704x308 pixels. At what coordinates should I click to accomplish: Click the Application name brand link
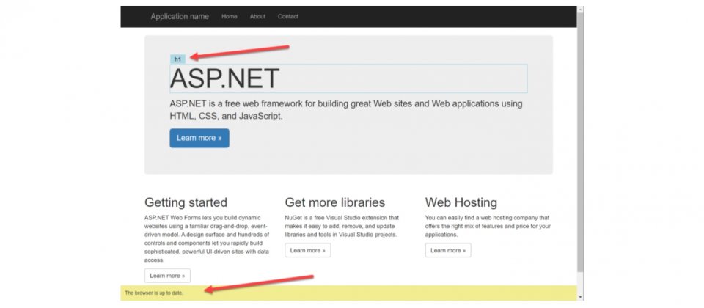(180, 17)
